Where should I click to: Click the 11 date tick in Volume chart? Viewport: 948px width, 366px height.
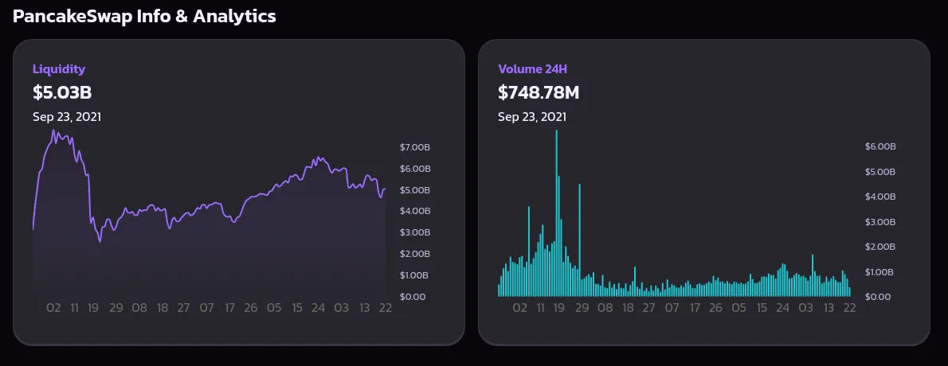point(540,307)
